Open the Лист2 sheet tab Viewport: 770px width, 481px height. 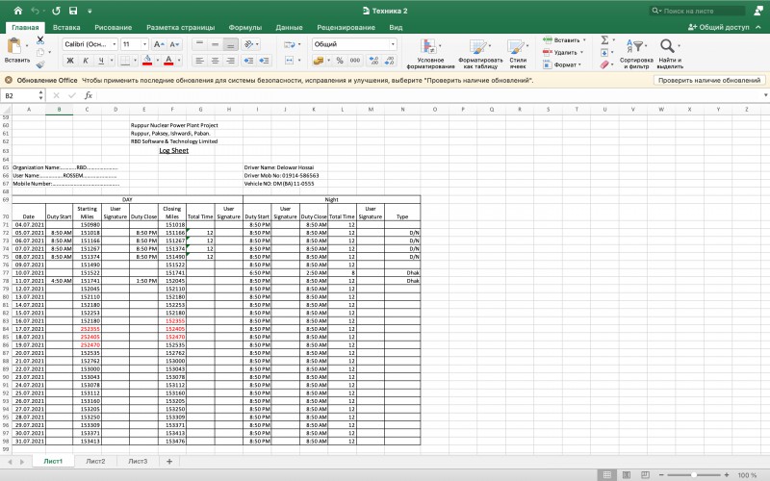point(95,461)
